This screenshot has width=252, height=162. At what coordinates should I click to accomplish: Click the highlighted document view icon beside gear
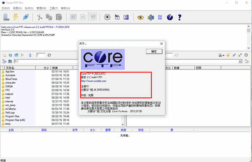(93, 17)
